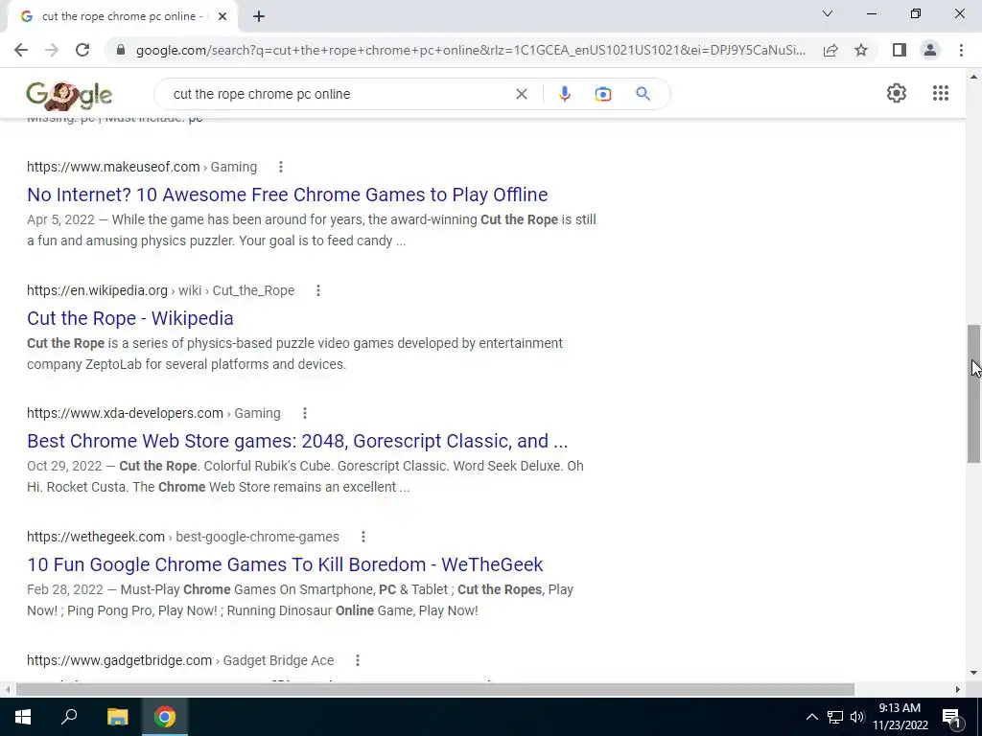Screen dimensions: 982x736
Task: Go to the Google doodle logo
Action: tap(69, 95)
